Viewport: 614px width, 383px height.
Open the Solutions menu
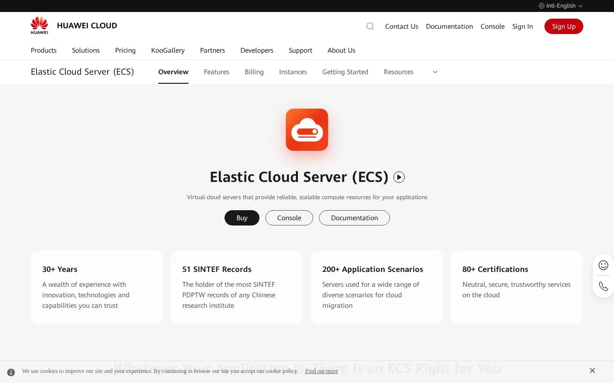[x=86, y=50]
